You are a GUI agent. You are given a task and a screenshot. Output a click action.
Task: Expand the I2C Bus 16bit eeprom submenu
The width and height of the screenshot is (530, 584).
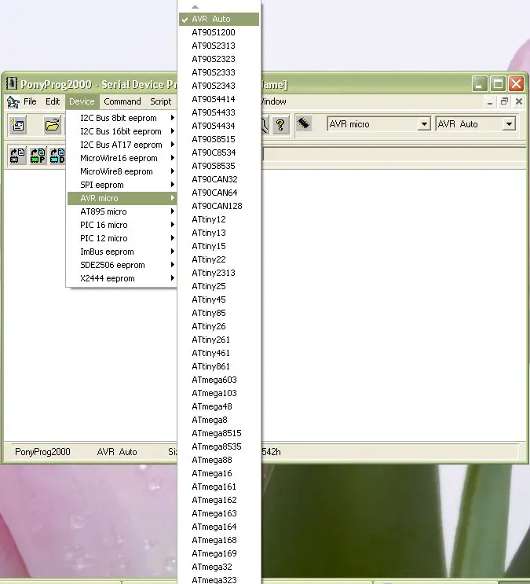pyautogui.click(x=122, y=131)
